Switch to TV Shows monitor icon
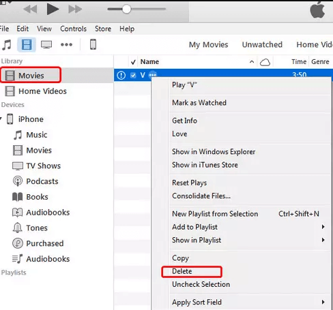The image size is (333, 310). pyautogui.click(x=46, y=44)
